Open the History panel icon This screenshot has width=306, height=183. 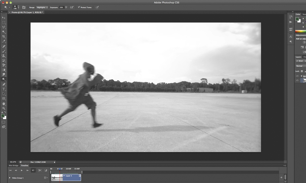(x=291, y=17)
